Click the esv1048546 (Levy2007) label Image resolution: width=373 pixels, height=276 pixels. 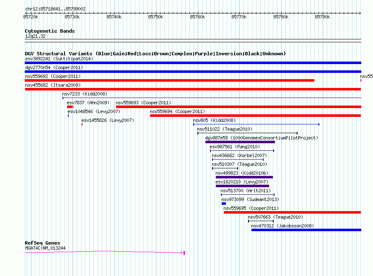pos(94,111)
